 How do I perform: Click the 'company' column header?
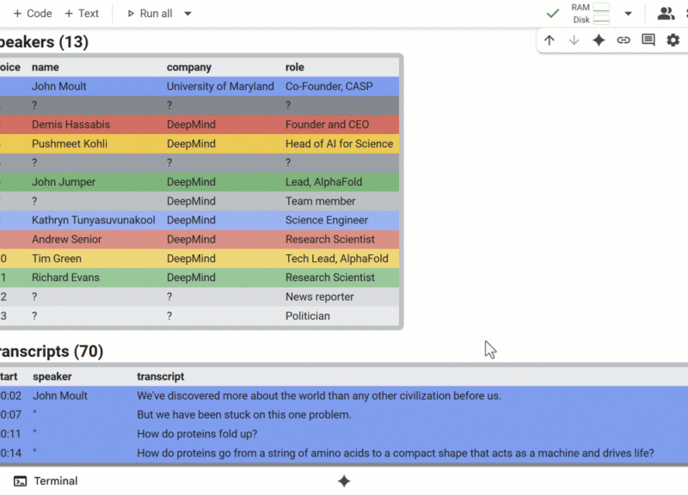point(189,67)
